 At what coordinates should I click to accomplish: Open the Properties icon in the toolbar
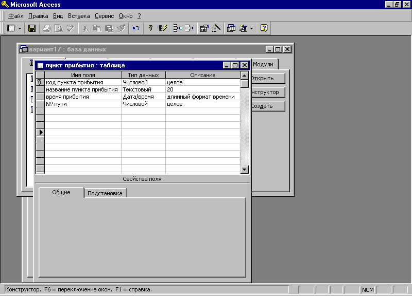click(x=204, y=28)
